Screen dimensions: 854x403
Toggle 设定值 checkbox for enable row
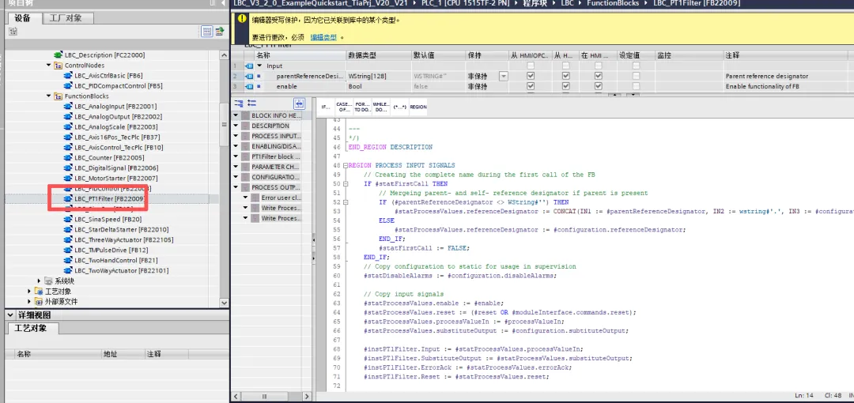636,86
